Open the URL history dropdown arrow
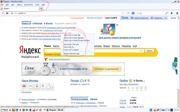This screenshot has height=112, width=180. 126,13
